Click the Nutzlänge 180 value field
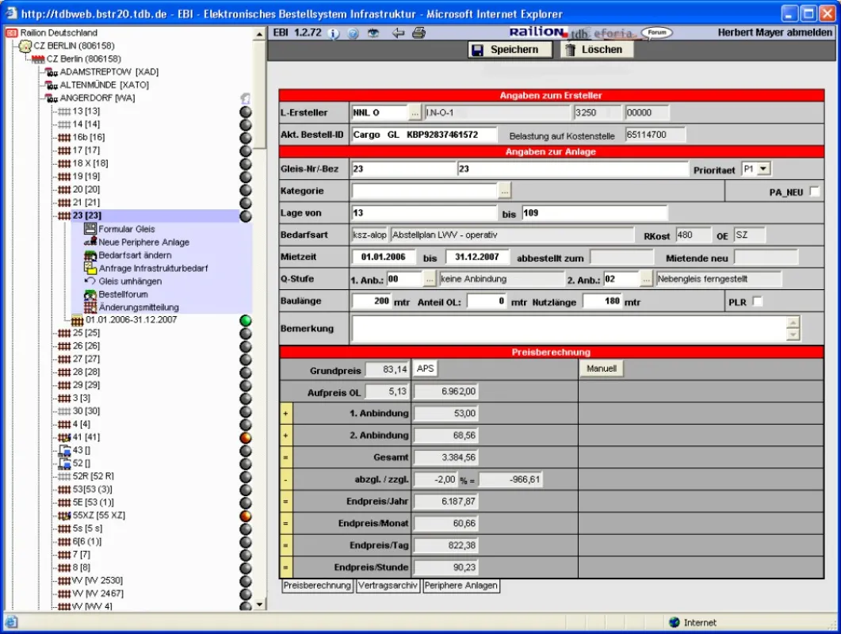Screen dimensions: 841x634 click(x=603, y=301)
